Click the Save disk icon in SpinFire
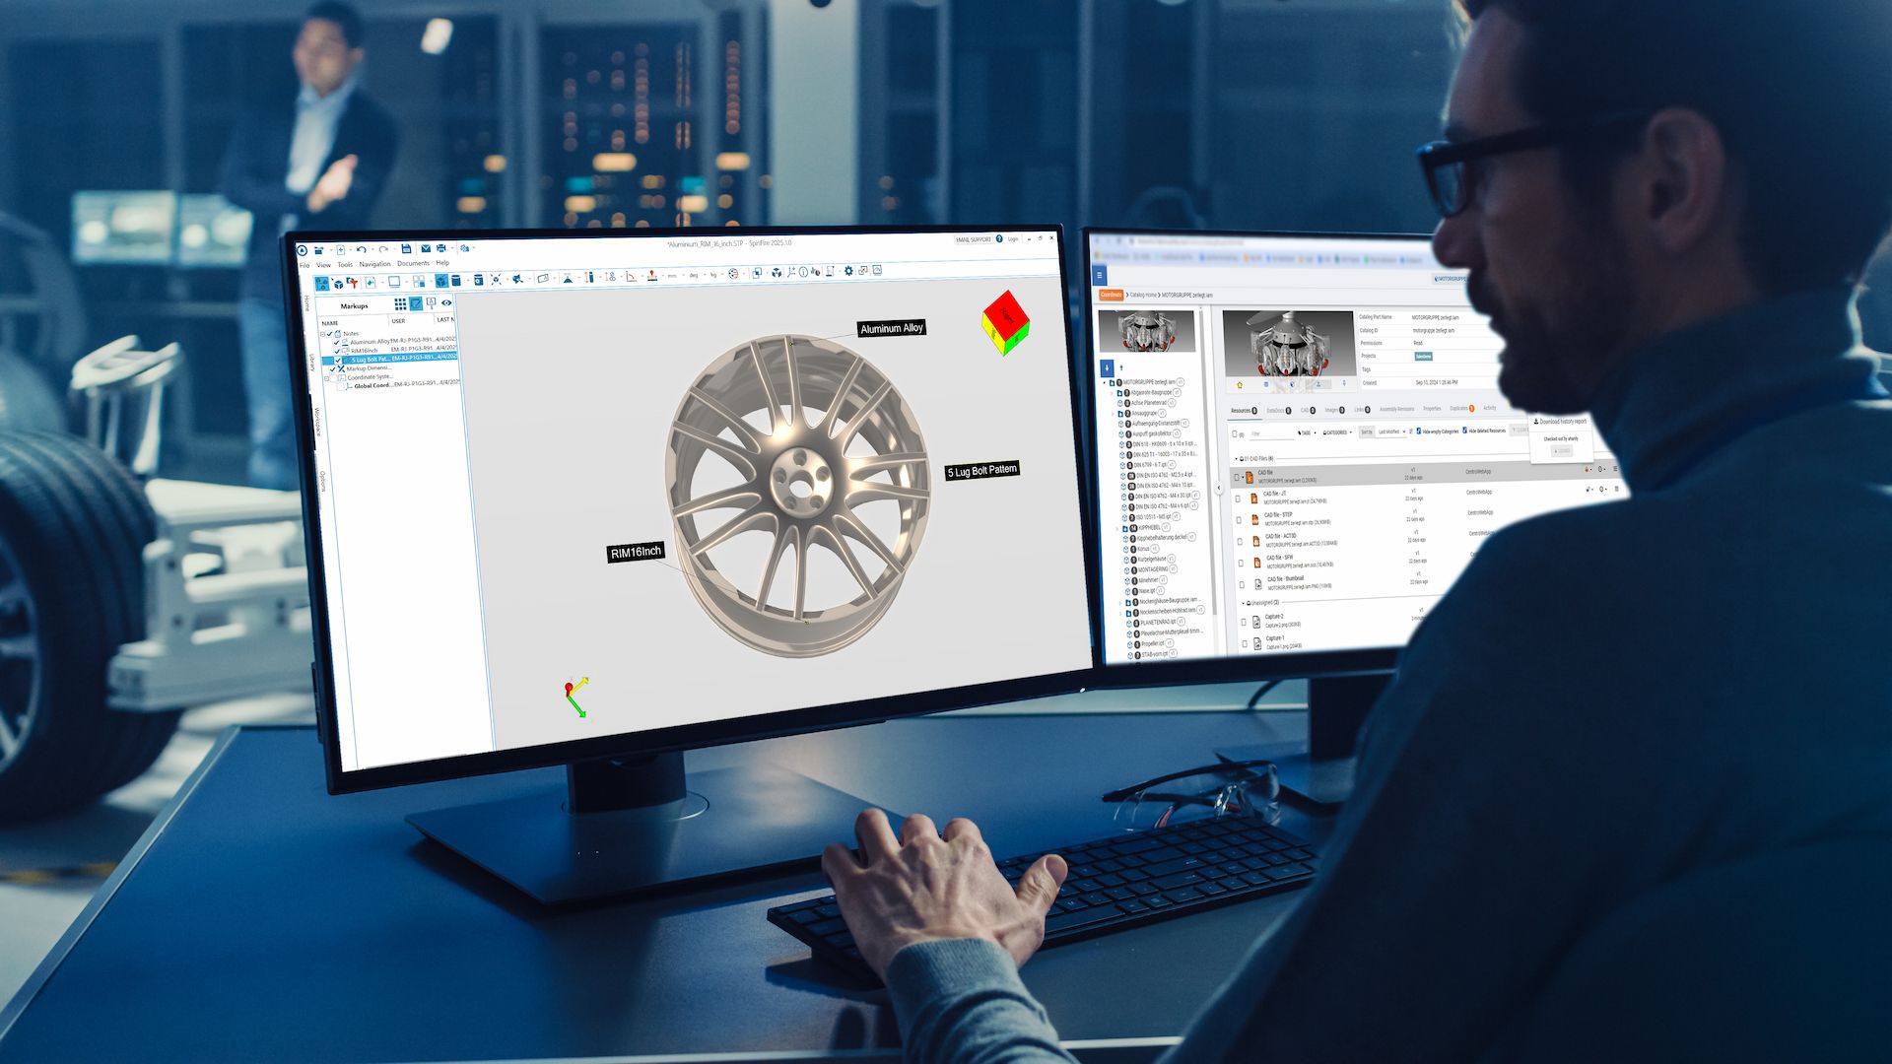1892x1064 pixels. point(406,248)
